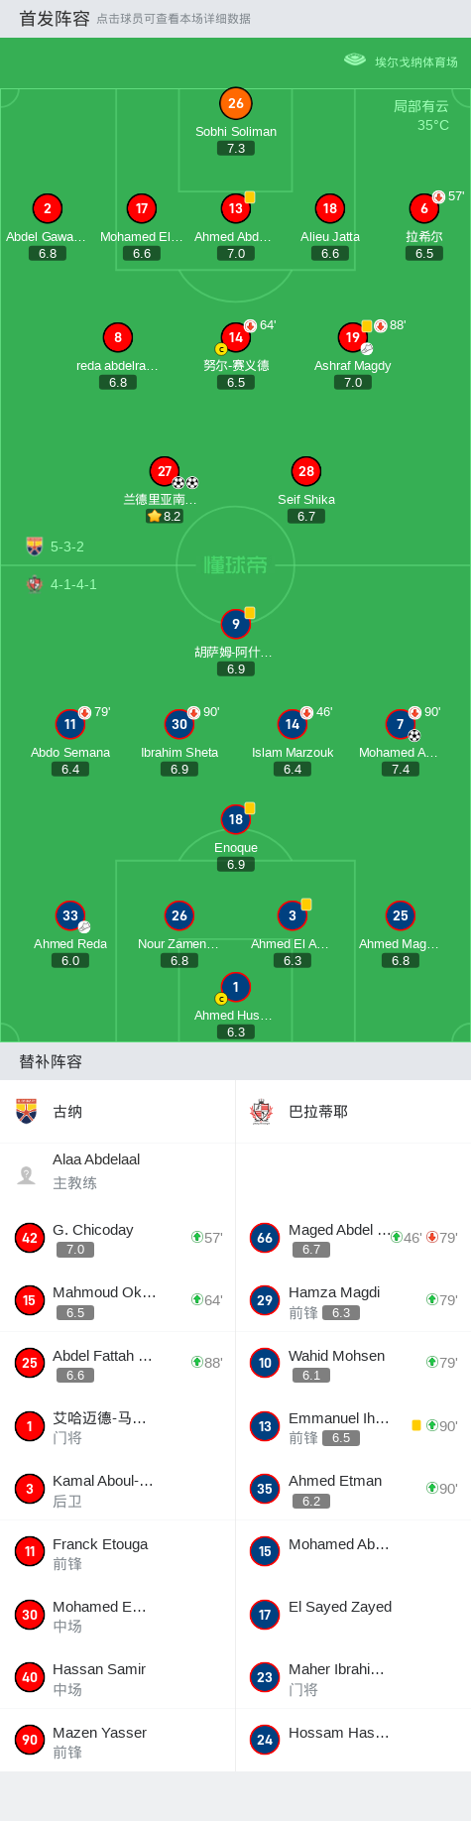Screen dimensions: 471x1821
Task: Open 古纳 team substitutes header
Action: (x=118, y=1112)
